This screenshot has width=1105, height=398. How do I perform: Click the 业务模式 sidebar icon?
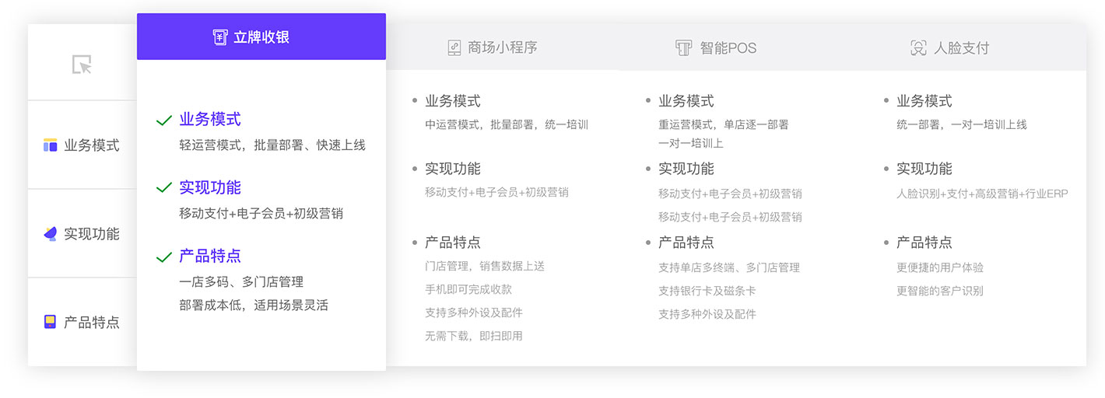pos(51,145)
